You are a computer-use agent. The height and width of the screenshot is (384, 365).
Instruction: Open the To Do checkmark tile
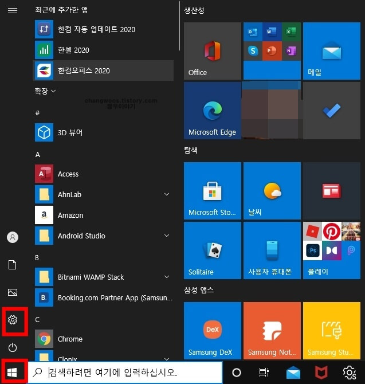pos(332,111)
